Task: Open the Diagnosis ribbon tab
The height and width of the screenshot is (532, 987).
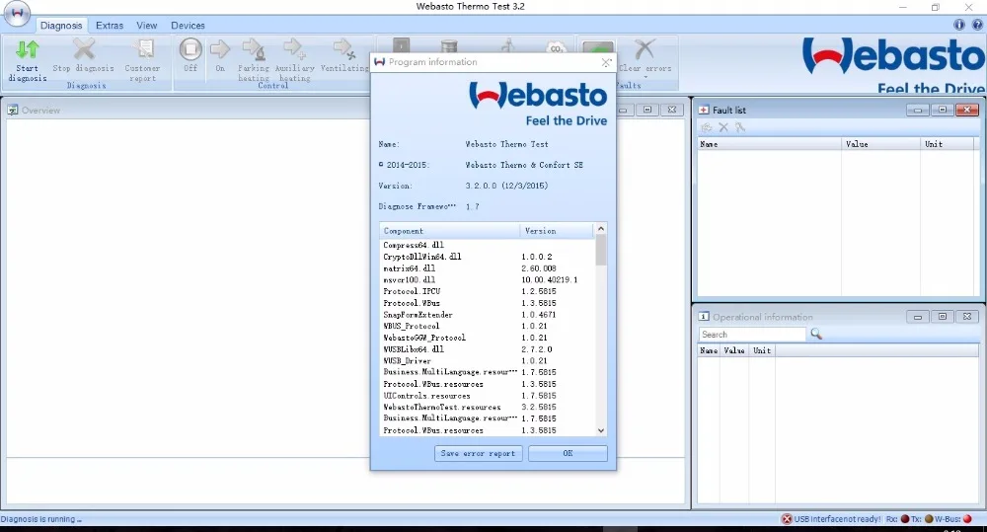Action: [61, 26]
